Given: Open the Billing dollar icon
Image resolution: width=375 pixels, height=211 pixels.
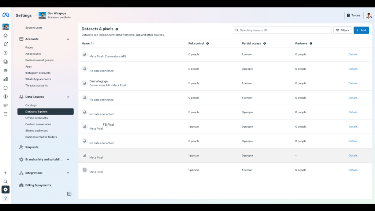Looking at the screenshot, I should tap(5, 96).
